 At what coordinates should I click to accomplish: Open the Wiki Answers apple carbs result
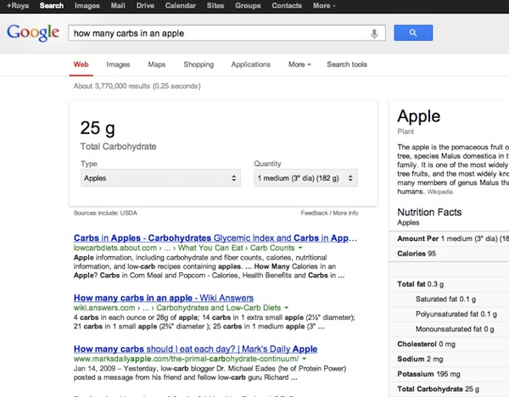click(x=164, y=298)
